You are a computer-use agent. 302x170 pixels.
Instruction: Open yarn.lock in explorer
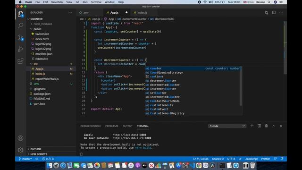coord(39,104)
